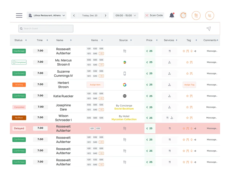Open notifications bell
This screenshot has height=175, width=230.
(172, 15)
